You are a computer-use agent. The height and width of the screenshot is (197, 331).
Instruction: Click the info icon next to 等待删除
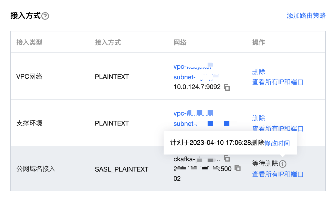283,164
